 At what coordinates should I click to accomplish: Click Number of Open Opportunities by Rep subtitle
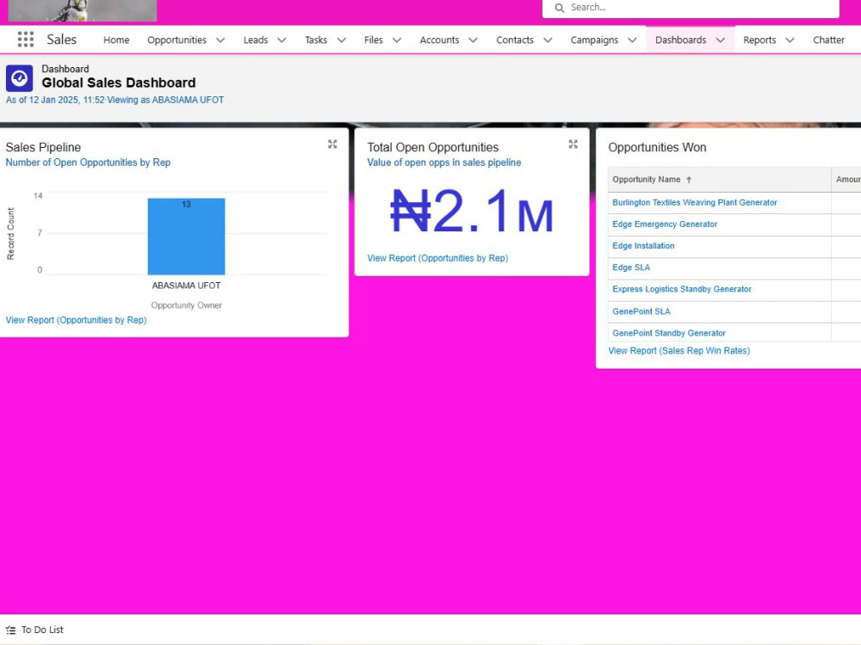pyautogui.click(x=88, y=163)
